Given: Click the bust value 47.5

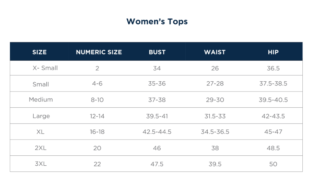Looking at the screenshot, I should 157,164.
